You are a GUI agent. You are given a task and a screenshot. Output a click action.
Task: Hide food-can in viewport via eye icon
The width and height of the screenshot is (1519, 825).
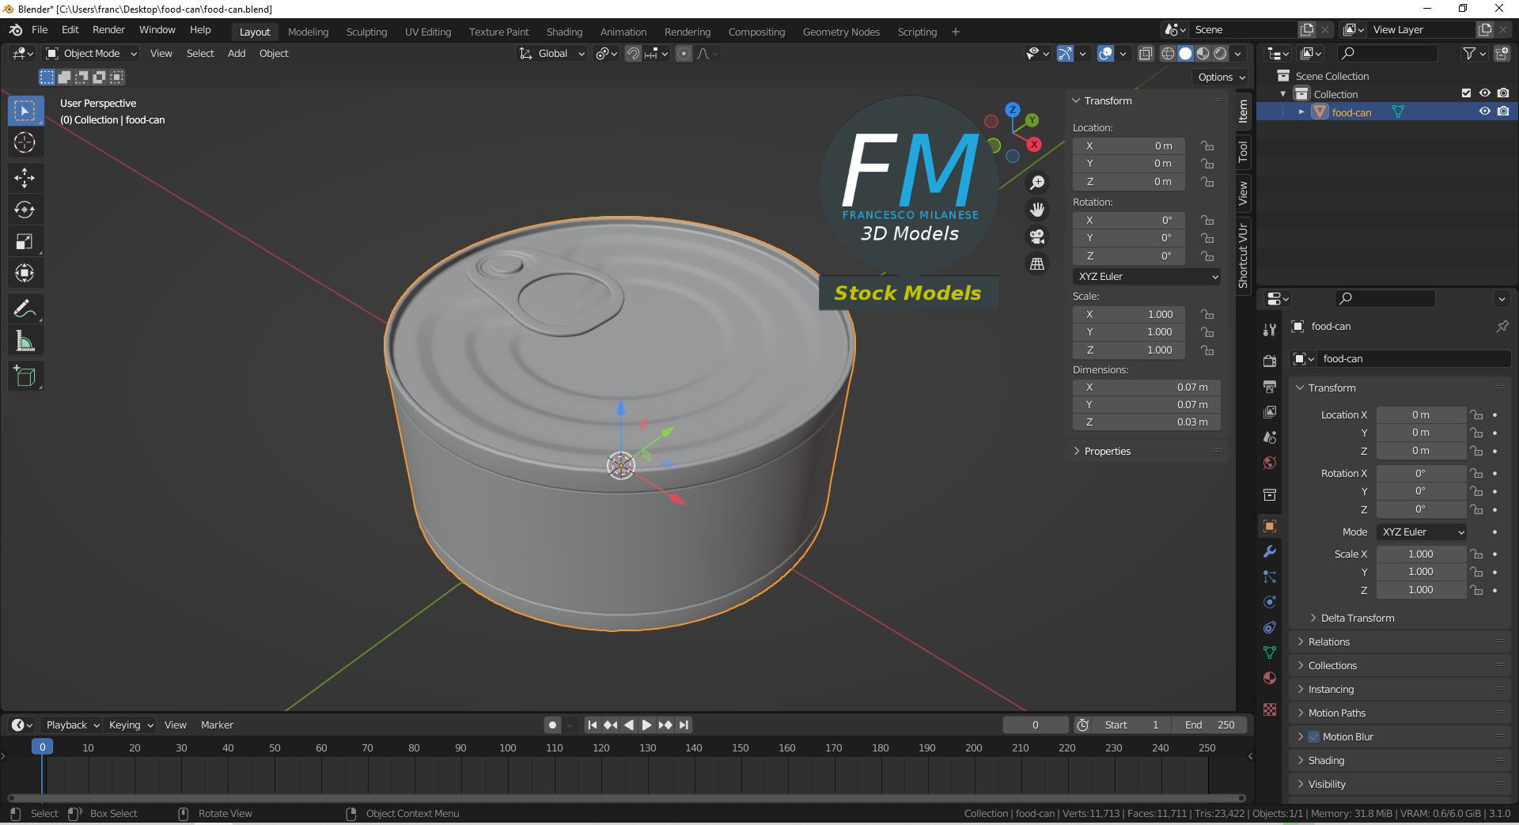point(1485,112)
